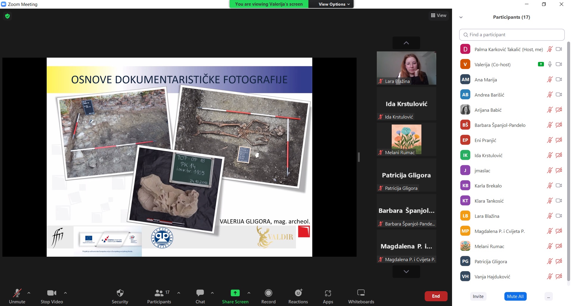Open the Reactions menu
This screenshot has width=571, height=306.
(298, 296)
